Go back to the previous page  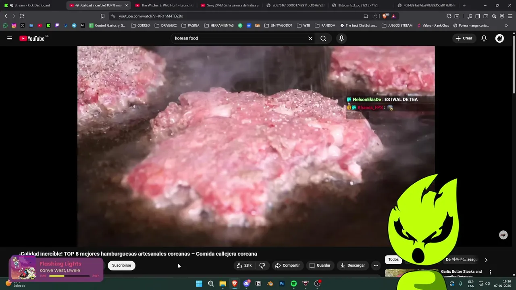coord(6,16)
